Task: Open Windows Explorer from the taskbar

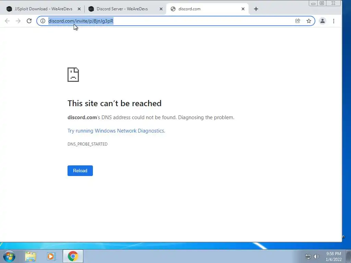Action: 31,256
